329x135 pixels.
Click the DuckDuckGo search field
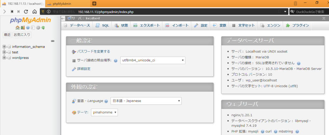310,12
